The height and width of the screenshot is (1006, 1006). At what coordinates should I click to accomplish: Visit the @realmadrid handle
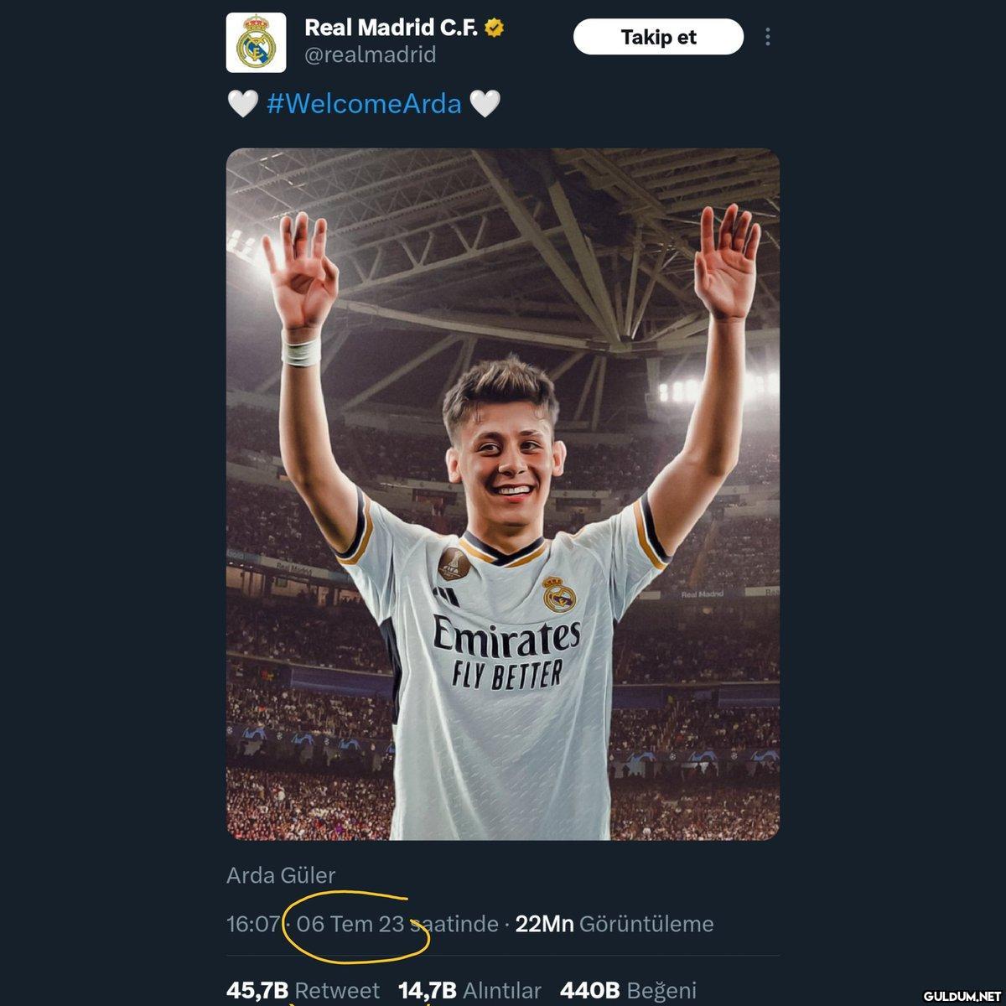click(x=370, y=55)
